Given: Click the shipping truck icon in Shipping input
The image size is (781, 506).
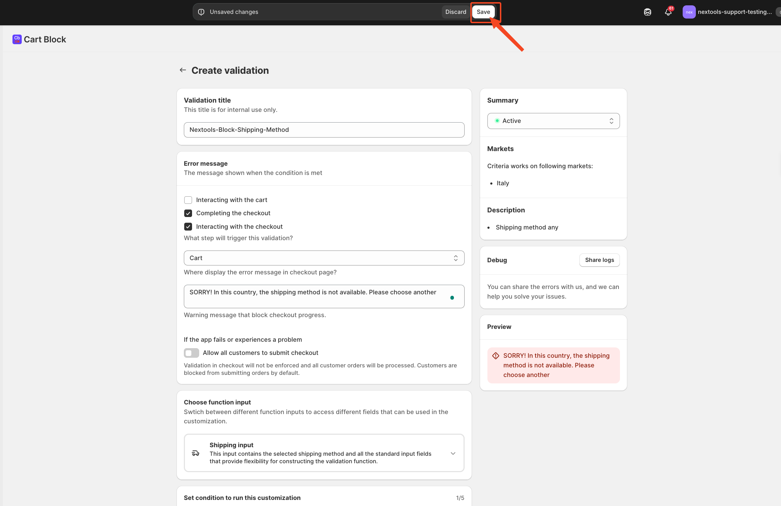Looking at the screenshot, I should (x=196, y=453).
